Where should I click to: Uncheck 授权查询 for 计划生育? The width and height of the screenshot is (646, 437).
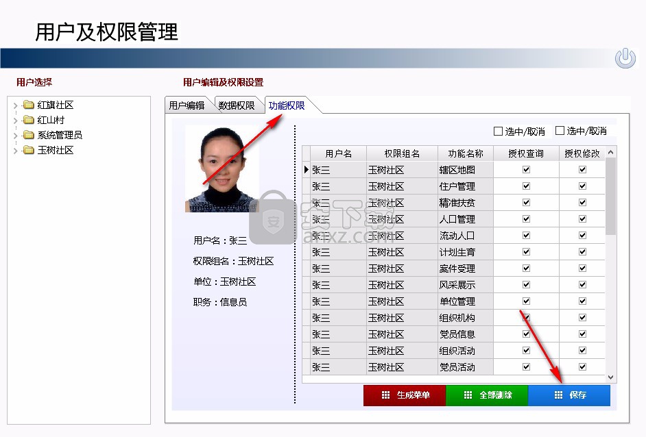coord(526,252)
